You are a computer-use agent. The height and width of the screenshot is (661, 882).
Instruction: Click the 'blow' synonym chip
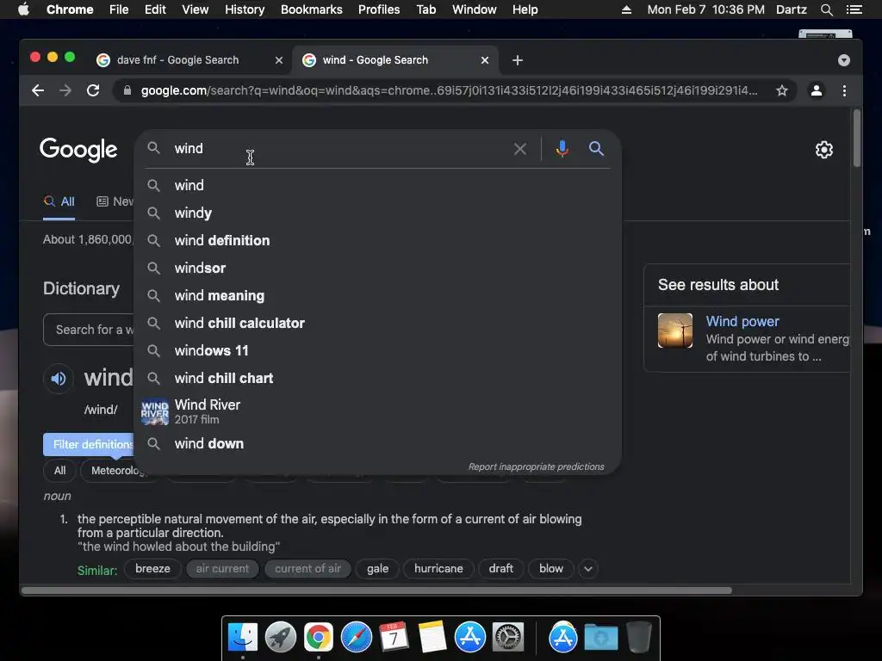[x=551, y=569]
